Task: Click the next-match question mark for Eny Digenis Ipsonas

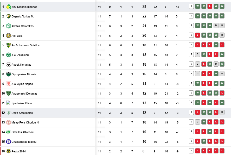Action: click(191, 6)
